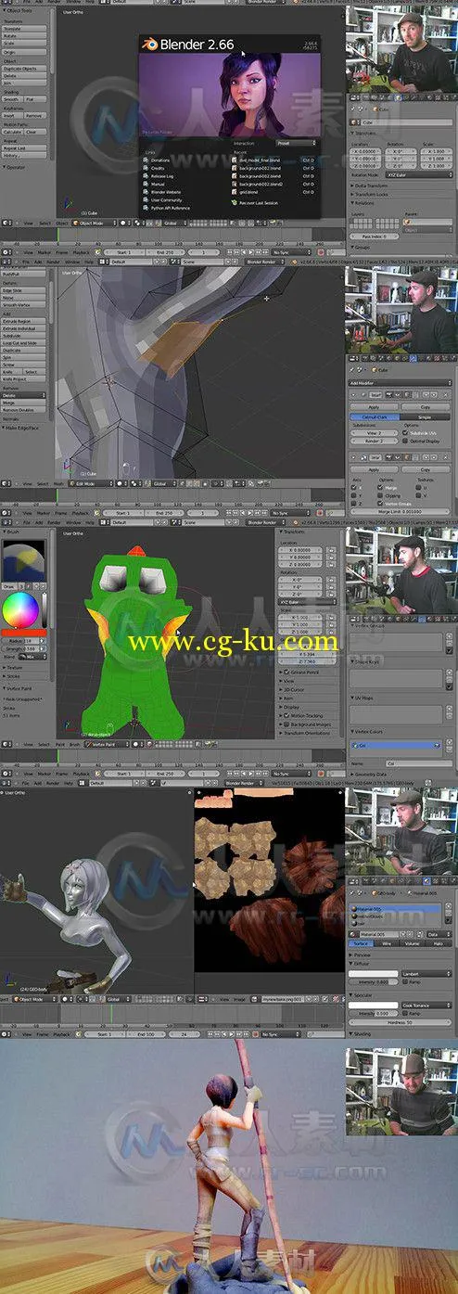Click the icon beside Recover Last Session
Image resolution: width=458 pixels, height=1294 pixels.
pyautogui.click(x=235, y=200)
